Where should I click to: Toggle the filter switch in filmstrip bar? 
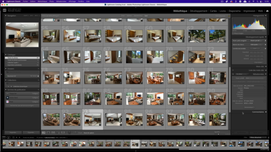click(x=268, y=138)
